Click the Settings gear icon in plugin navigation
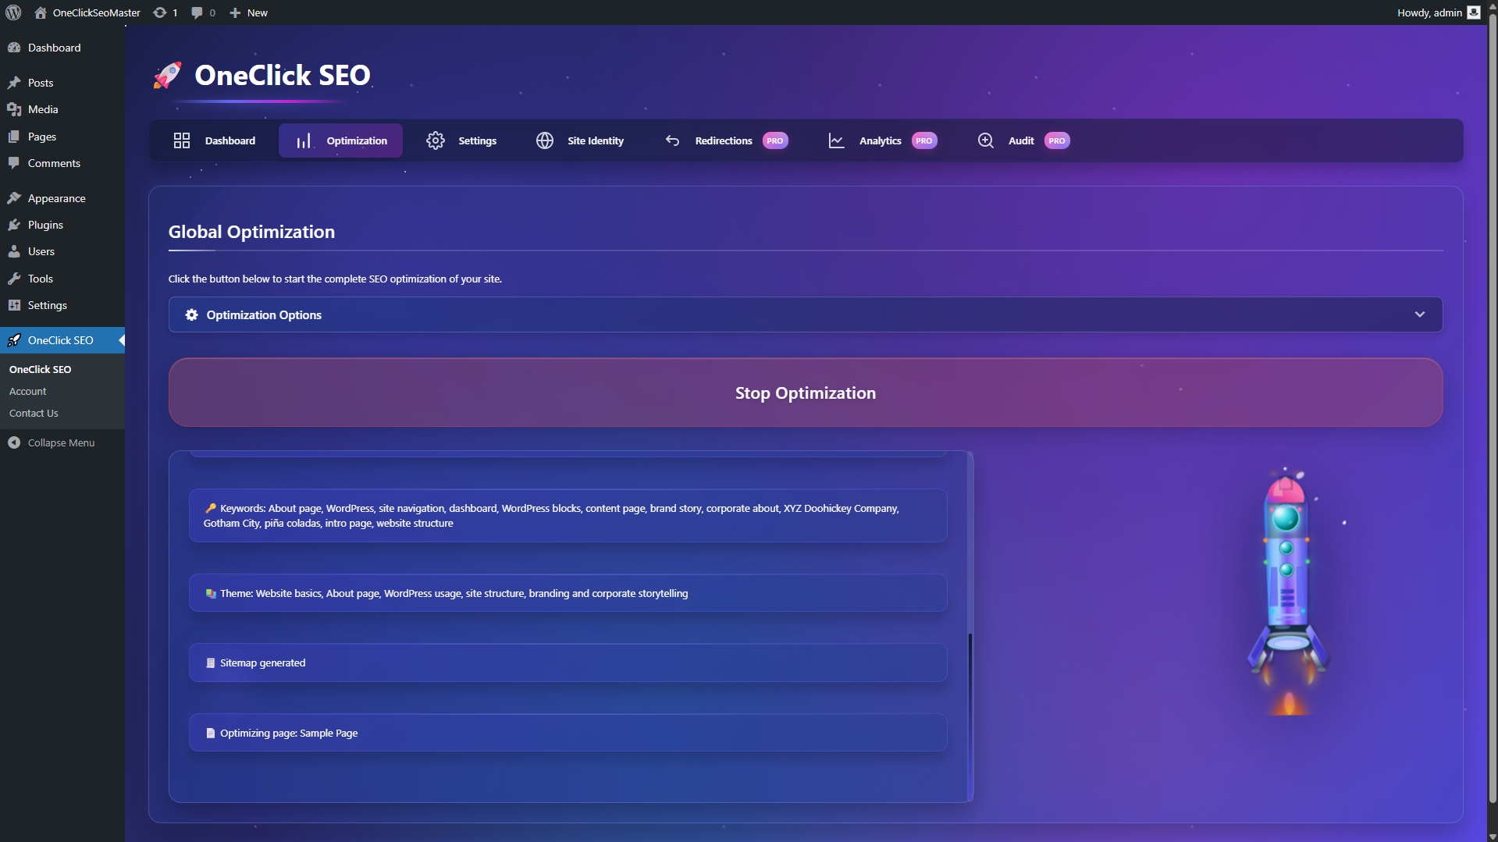 pyautogui.click(x=436, y=140)
